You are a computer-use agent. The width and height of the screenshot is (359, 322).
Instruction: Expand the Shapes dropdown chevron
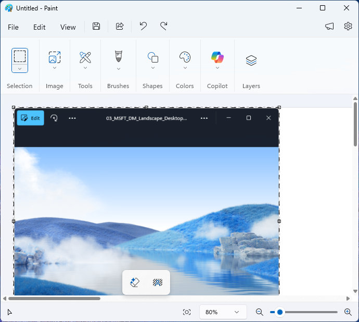click(x=153, y=68)
